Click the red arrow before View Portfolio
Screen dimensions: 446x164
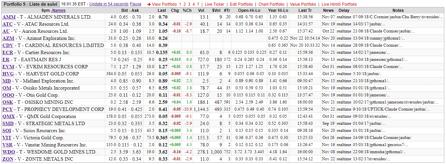click(149, 4)
